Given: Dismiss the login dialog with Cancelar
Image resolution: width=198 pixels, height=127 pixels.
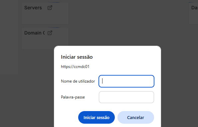Looking at the screenshot, I should (136, 117).
